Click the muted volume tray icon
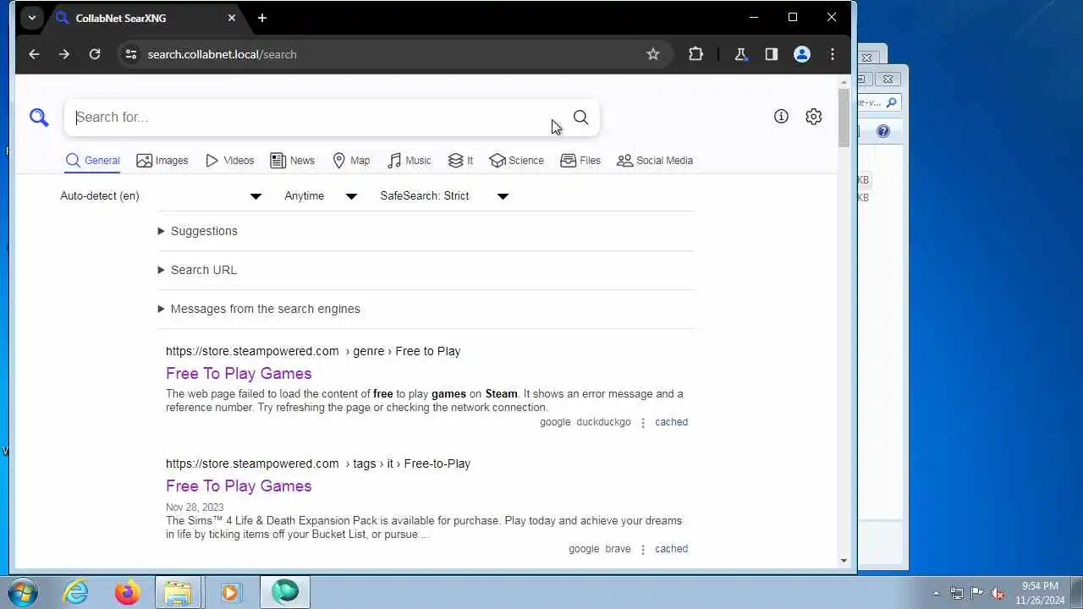1083x609 pixels. point(998,593)
